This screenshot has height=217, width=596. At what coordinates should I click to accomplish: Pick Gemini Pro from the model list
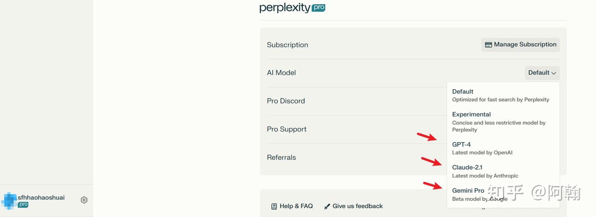(x=468, y=191)
